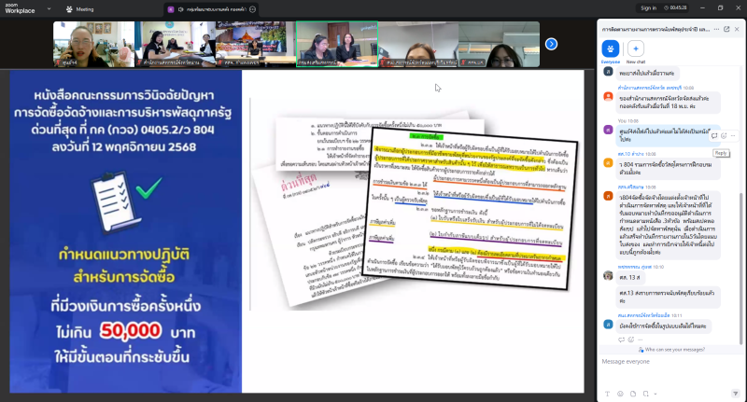Viewport: 747px width, 402px height.
Task: Send the chat message
Action: point(734,393)
